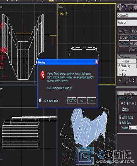The width and height of the screenshot is (137, 166).
Task: Toggle the Flip checkbox
Action: 124,109
